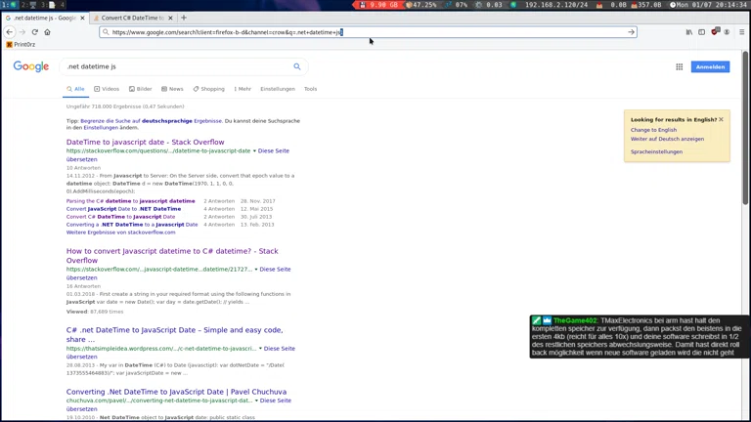The height and width of the screenshot is (422, 751).
Task: Click the Go arrow in the address bar
Action: point(632,32)
